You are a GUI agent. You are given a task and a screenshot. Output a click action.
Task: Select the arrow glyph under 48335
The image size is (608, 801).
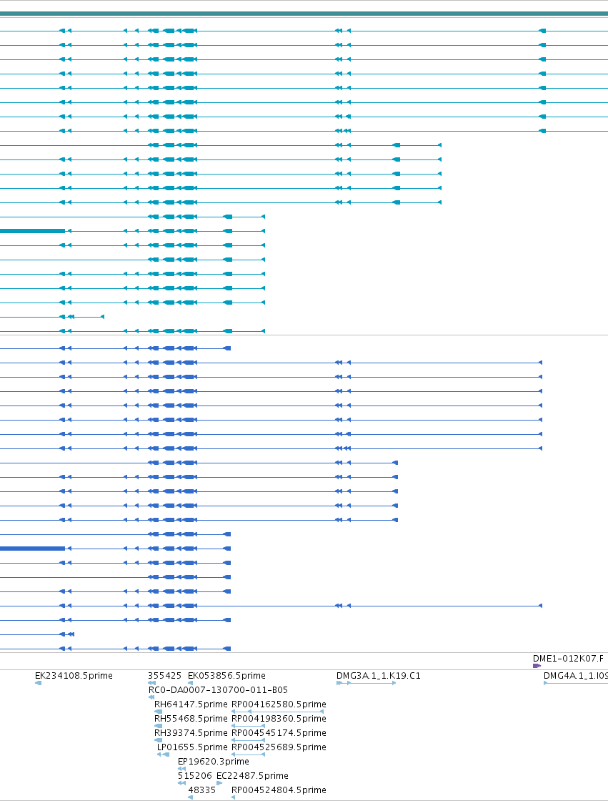click(x=191, y=797)
